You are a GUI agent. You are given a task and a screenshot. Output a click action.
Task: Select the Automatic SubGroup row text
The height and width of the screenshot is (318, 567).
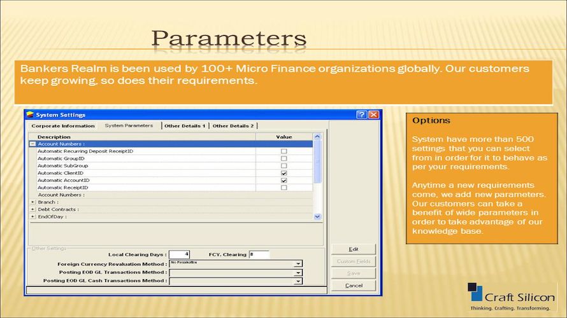63,165
